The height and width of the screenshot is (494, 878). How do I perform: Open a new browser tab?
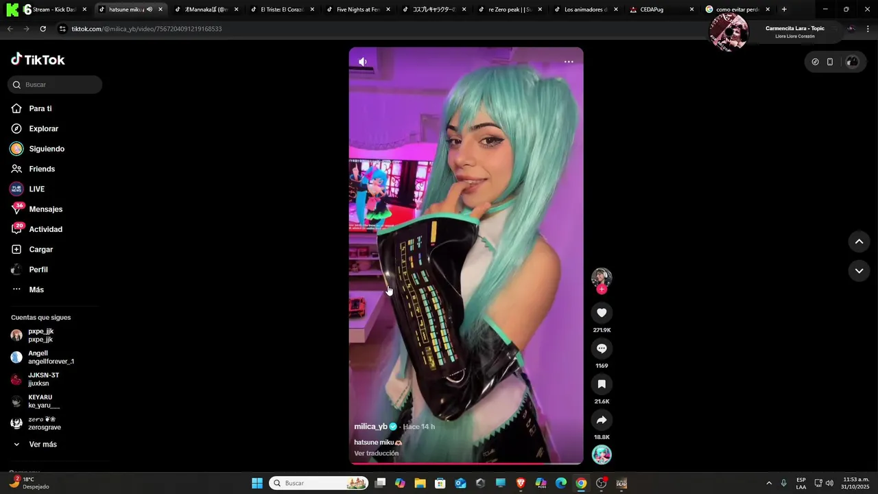784,10
